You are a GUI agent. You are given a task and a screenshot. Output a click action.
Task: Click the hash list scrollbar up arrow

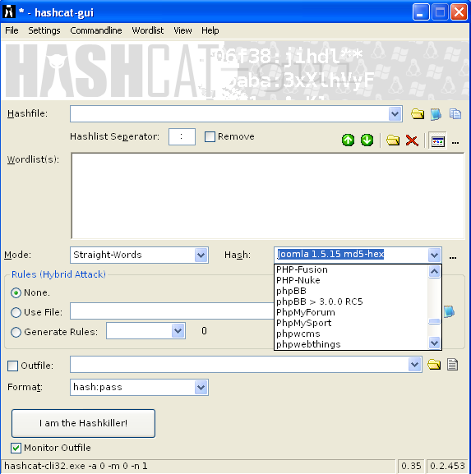click(434, 271)
